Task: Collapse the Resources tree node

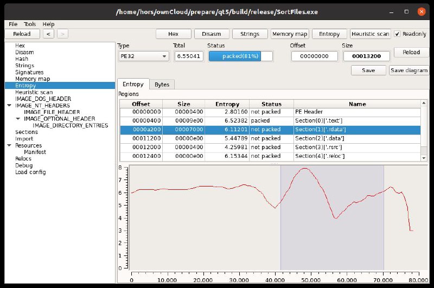Action: click(9, 145)
